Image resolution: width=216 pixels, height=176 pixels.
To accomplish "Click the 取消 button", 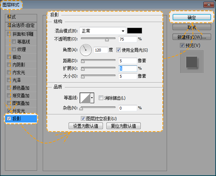I will point(191,27).
